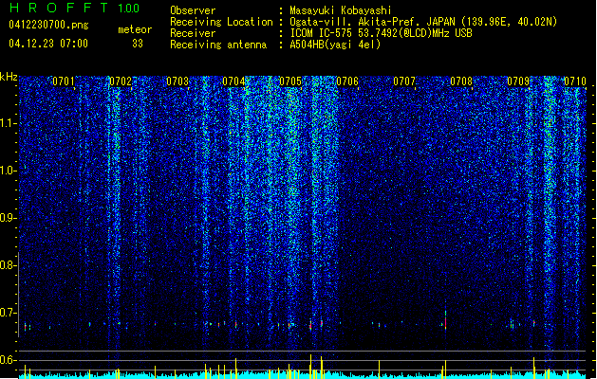Click the HROFFT 1.0.0 title text

pos(75,8)
